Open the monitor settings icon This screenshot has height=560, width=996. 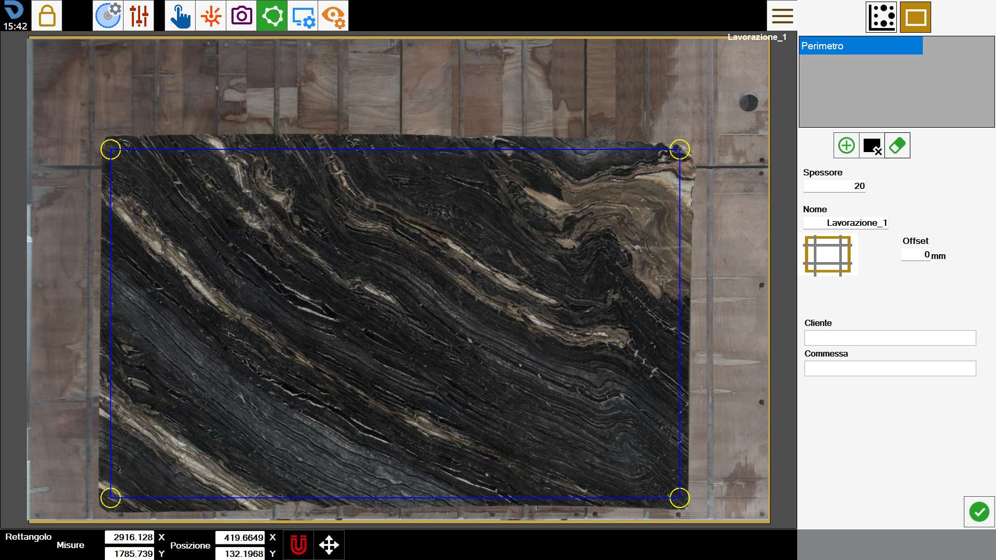pyautogui.click(x=303, y=16)
